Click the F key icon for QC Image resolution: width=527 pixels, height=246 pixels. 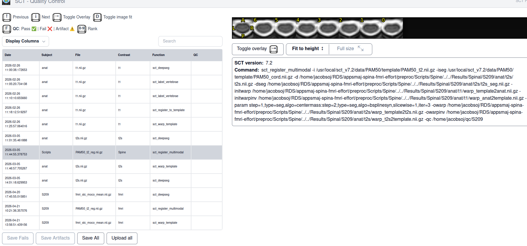6,29
